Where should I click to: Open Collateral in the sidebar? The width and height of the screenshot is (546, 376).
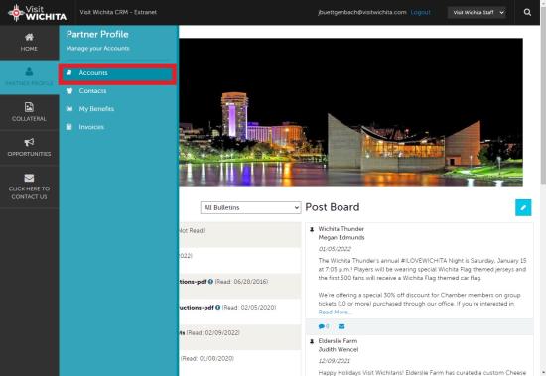[29, 112]
